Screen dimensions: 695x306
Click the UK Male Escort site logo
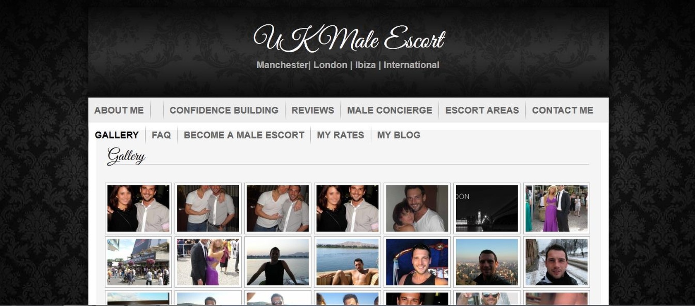tap(349, 38)
